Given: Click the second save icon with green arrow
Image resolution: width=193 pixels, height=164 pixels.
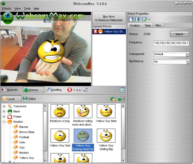Looking at the screenshot, I should click(137, 19).
